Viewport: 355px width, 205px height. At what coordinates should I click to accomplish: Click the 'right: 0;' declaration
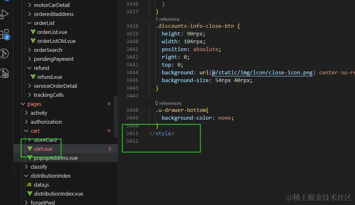point(176,57)
